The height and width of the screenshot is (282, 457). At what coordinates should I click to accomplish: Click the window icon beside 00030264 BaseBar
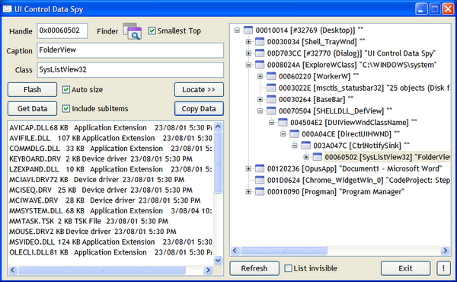(x=271, y=99)
